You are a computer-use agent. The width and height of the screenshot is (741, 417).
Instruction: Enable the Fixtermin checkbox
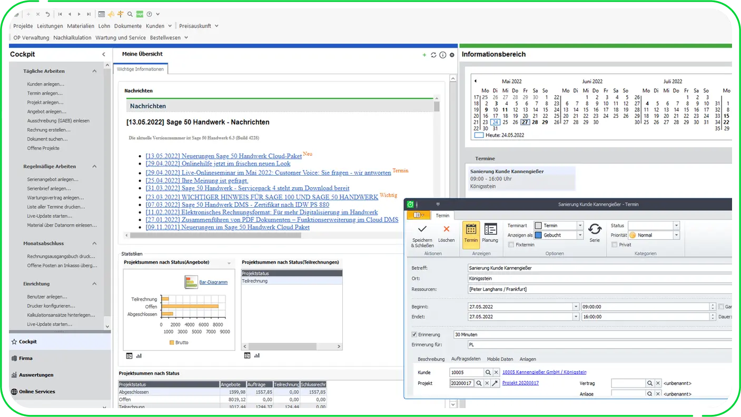pyautogui.click(x=511, y=245)
